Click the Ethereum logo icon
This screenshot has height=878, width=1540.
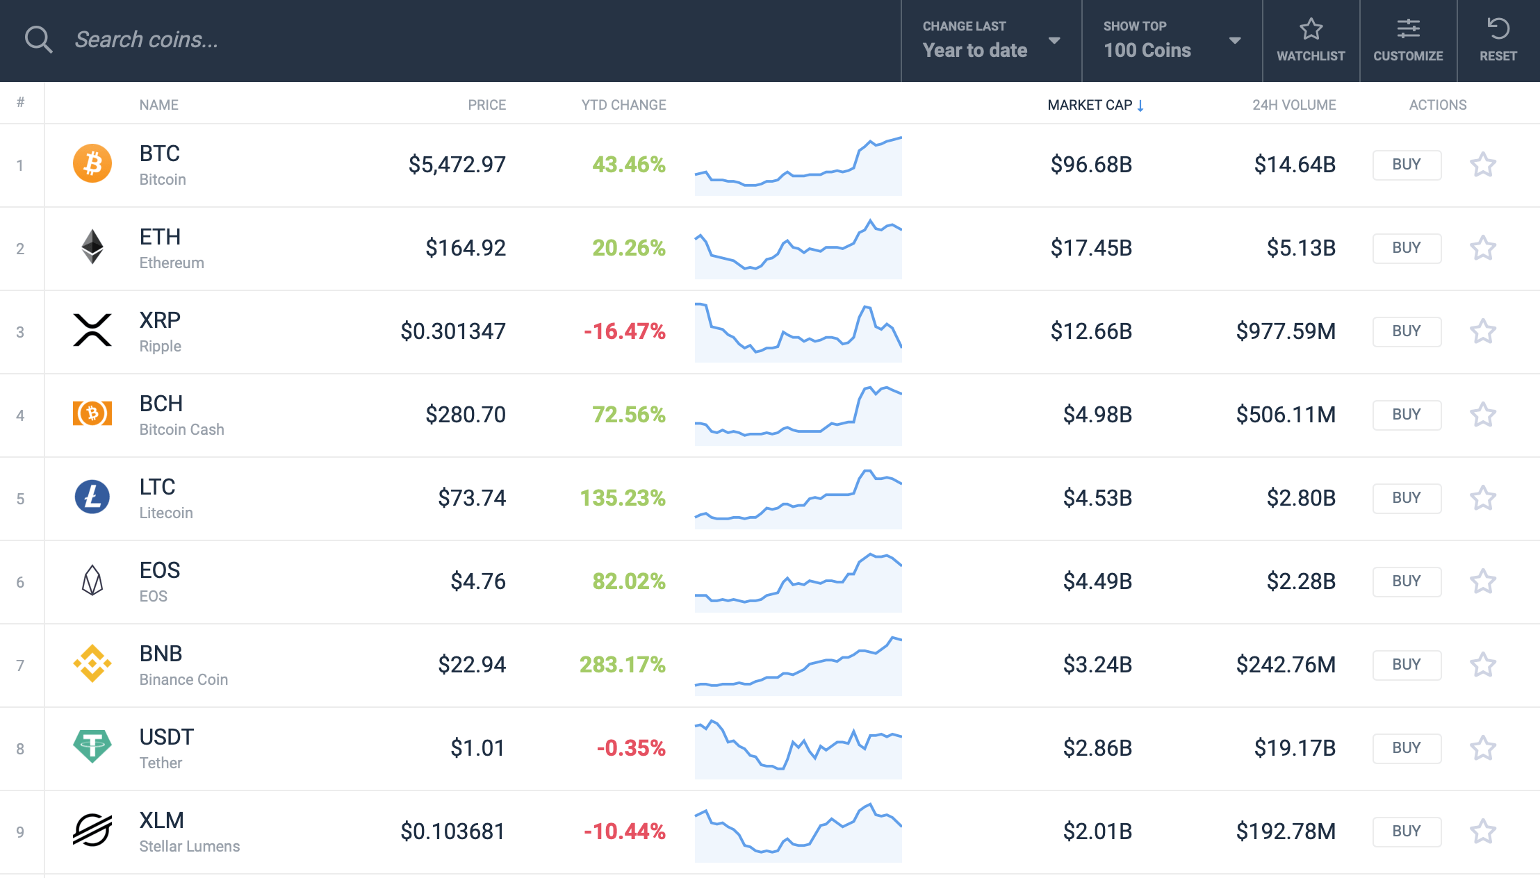pos(93,247)
